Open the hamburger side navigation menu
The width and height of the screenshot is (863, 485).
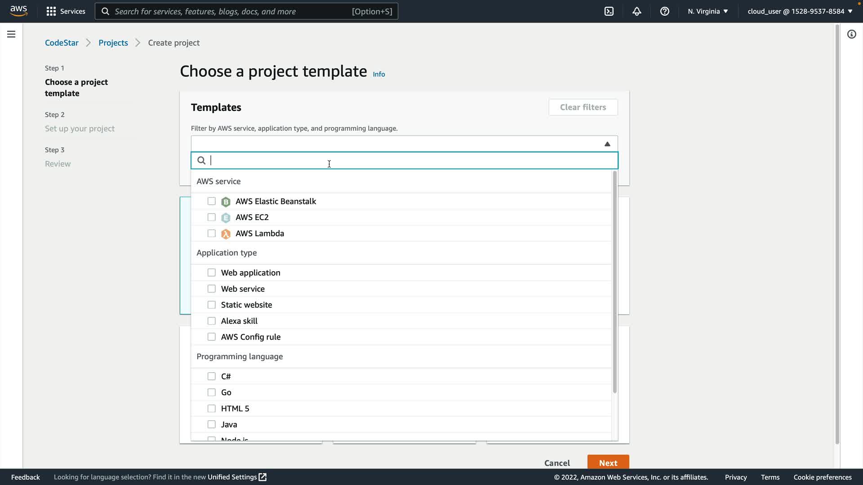pos(11,34)
